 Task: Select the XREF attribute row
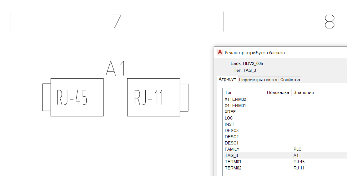click(285, 112)
